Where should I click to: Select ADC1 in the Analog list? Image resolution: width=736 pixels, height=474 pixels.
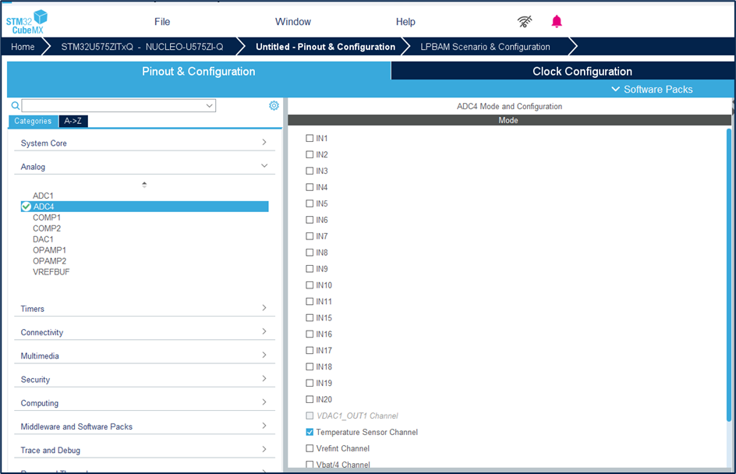tap(43, 196)
